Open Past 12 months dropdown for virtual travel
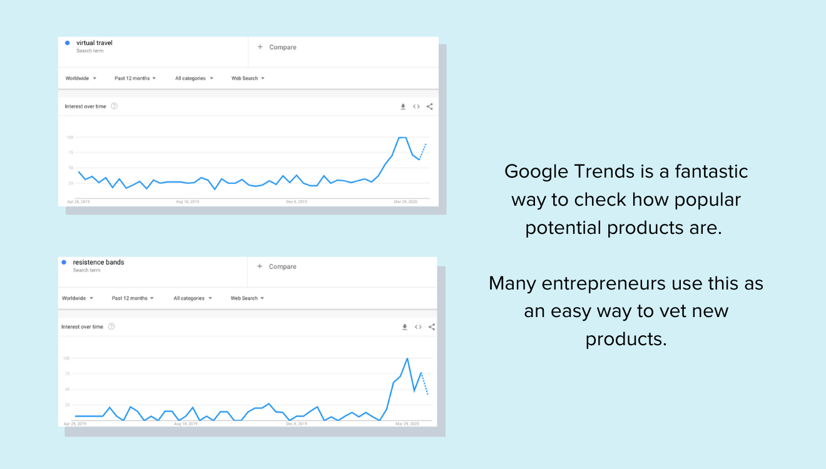826x469 pixels. 135,78
